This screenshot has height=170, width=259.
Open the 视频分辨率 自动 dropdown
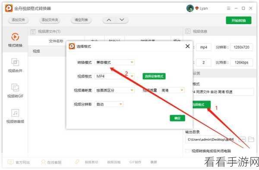109,104
